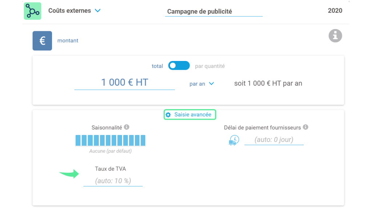Open info icon next to Délai de paiement fournisseurs
Image resolution: width=372 pixels, height=209 pixels.
coord(306,127)
